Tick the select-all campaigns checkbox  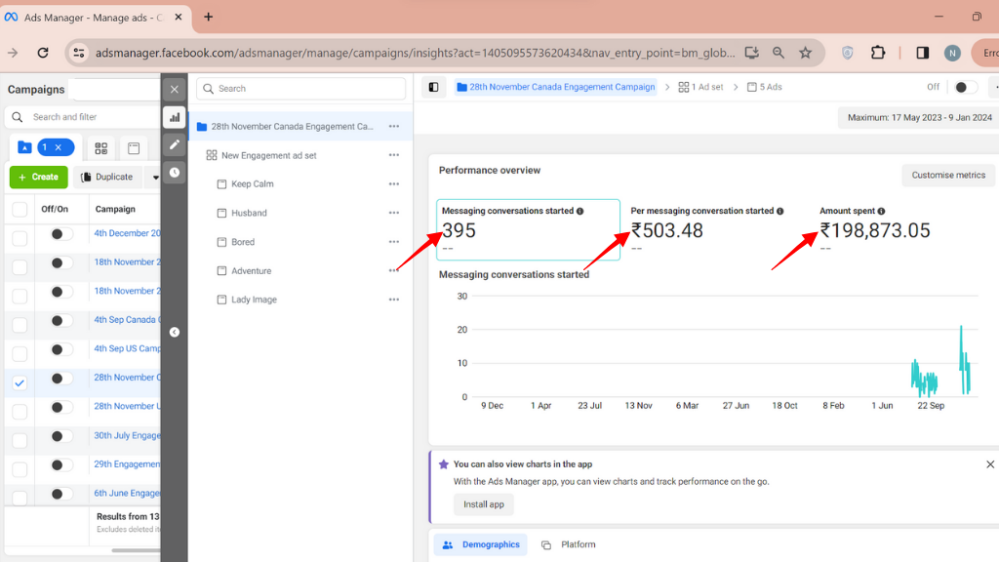click(20, 209)
